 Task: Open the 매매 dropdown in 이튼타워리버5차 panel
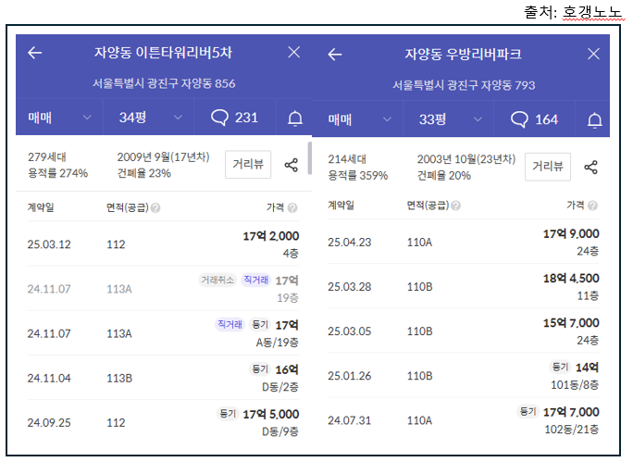click(59, 118)
